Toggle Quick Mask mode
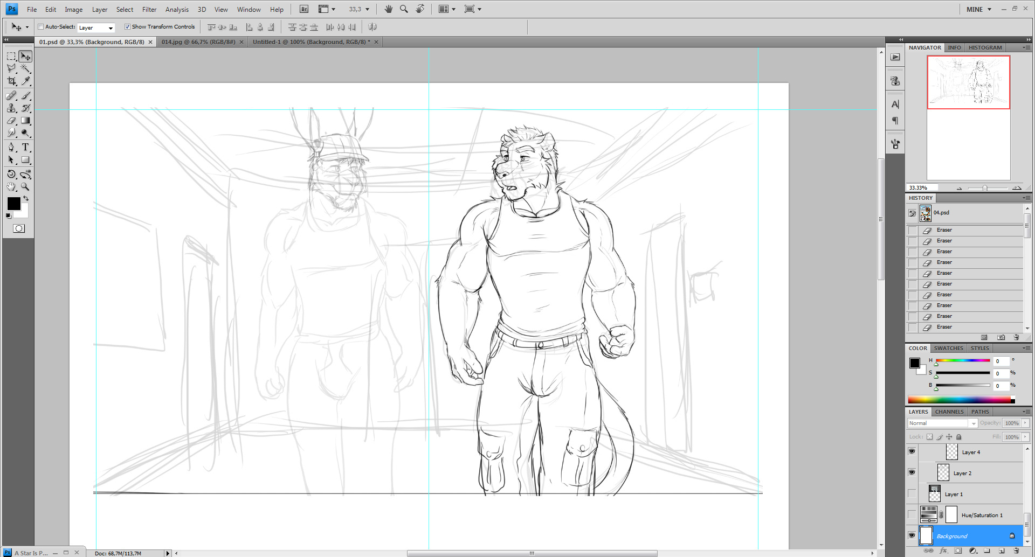 coord(19,228)
